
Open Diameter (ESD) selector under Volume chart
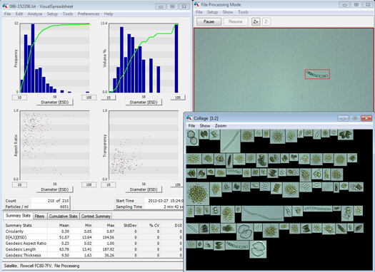point(144,103)
